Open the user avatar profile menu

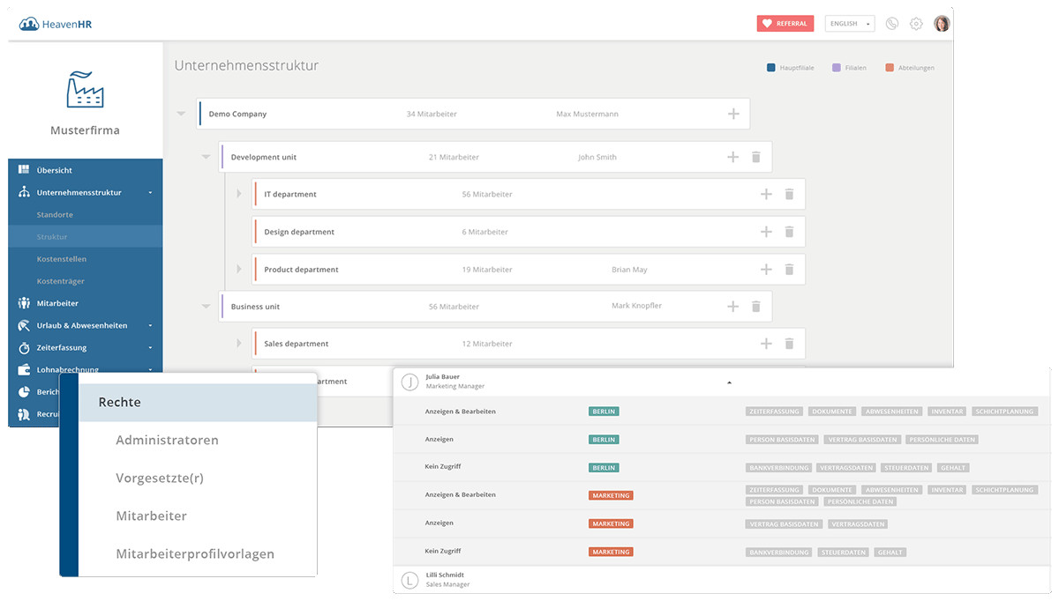pyautogui.click(x=942, y=24)
